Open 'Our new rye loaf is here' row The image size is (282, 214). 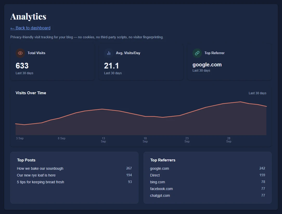74,175
